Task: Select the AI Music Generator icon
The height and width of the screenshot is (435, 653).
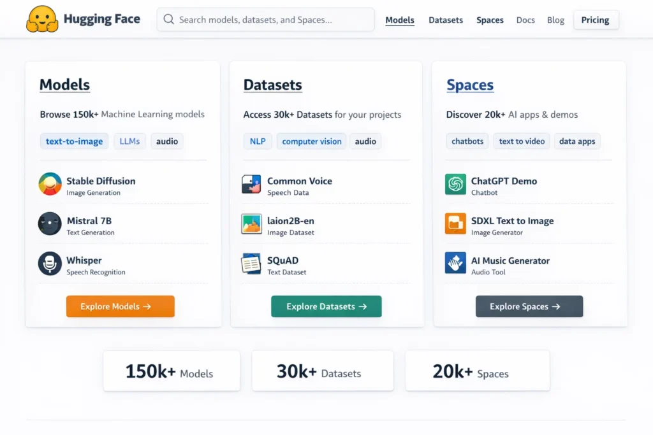Action: [455, 264]
